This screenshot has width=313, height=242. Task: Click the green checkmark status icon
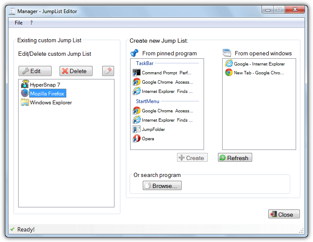12,229
